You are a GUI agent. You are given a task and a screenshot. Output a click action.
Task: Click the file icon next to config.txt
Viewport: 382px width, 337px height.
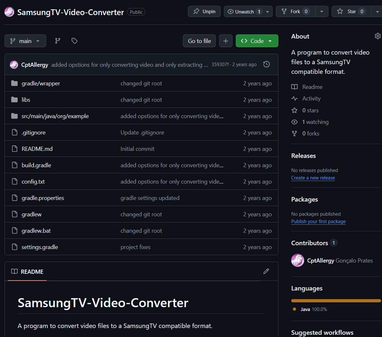(x=15, y=181)
